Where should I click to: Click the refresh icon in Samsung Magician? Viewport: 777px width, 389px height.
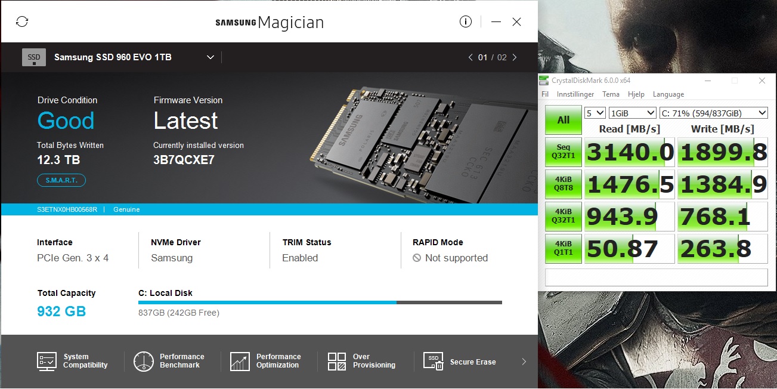[22, 22]
